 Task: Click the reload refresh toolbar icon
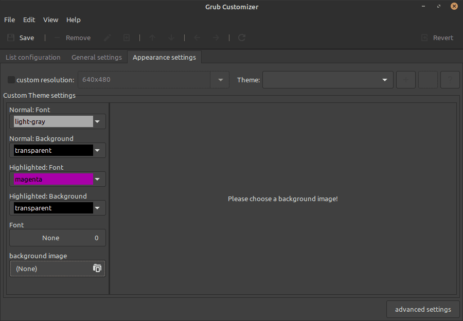point(242,38)
